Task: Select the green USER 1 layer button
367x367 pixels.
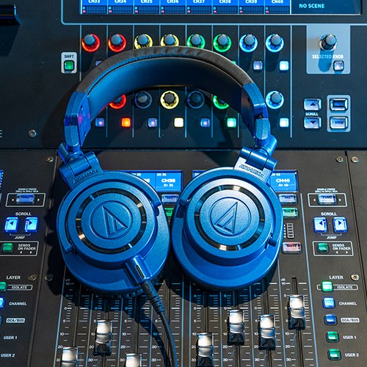Action: pyautogui.click(x=333, y=337)
